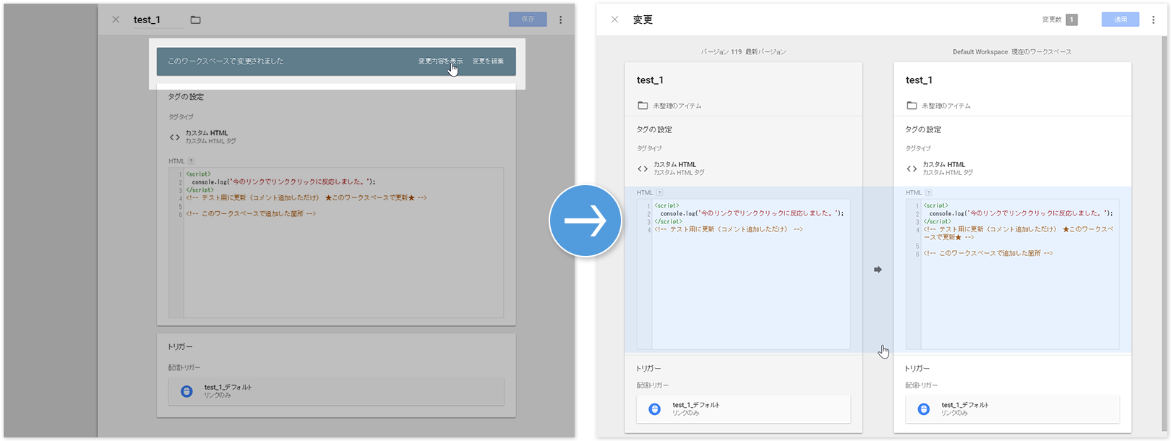Screen dimensions: 1171x441
Task: Click the 適用 button
Action: (1120, 20)
